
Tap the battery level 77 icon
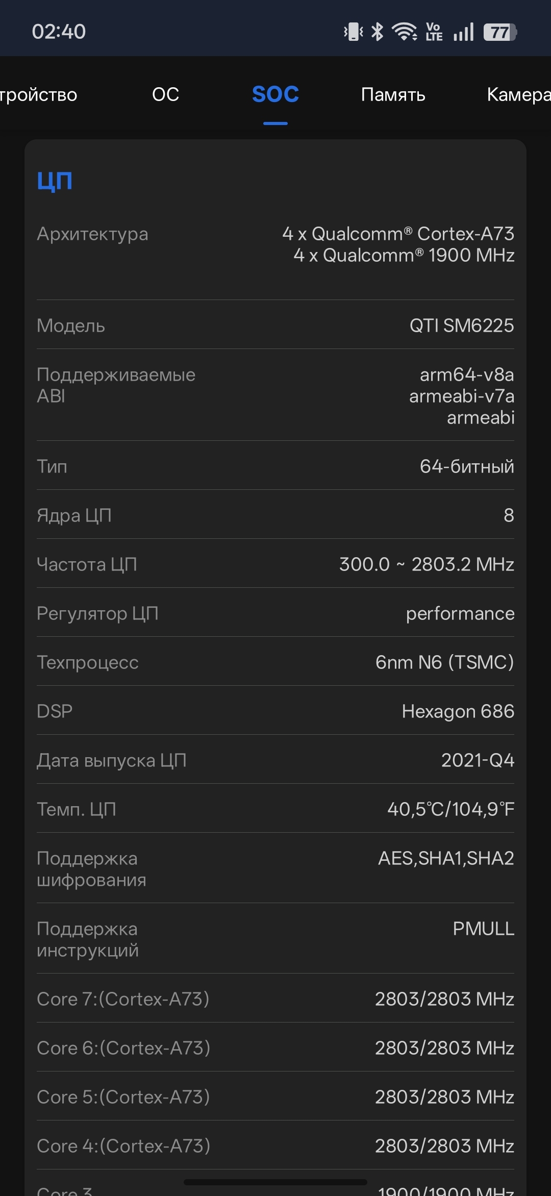click(x=500, y=32)
